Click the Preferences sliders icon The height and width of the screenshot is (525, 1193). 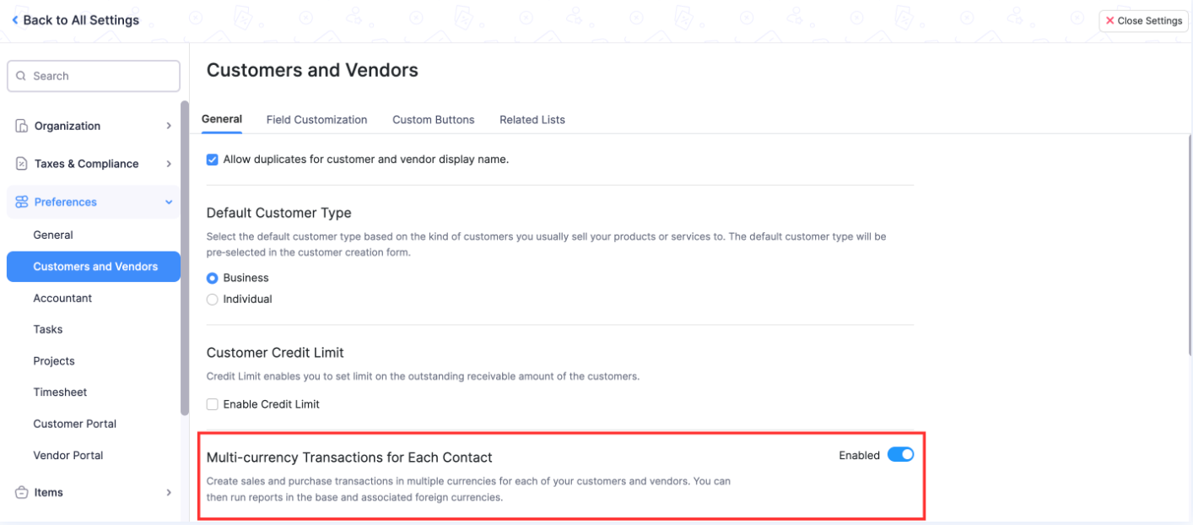pos(22,203)
